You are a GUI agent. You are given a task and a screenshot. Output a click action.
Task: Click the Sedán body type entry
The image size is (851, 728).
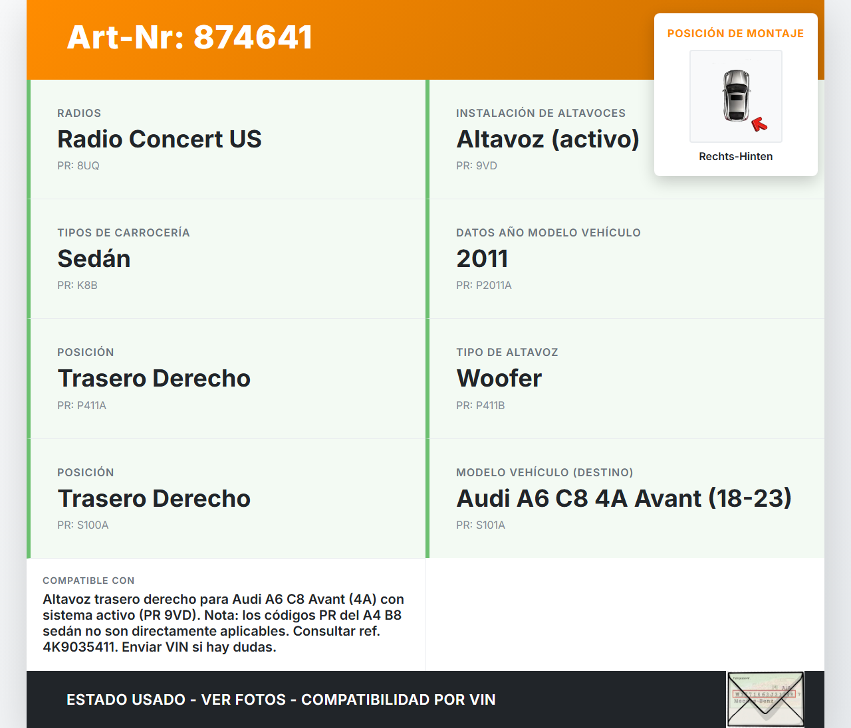coord(94,258)
